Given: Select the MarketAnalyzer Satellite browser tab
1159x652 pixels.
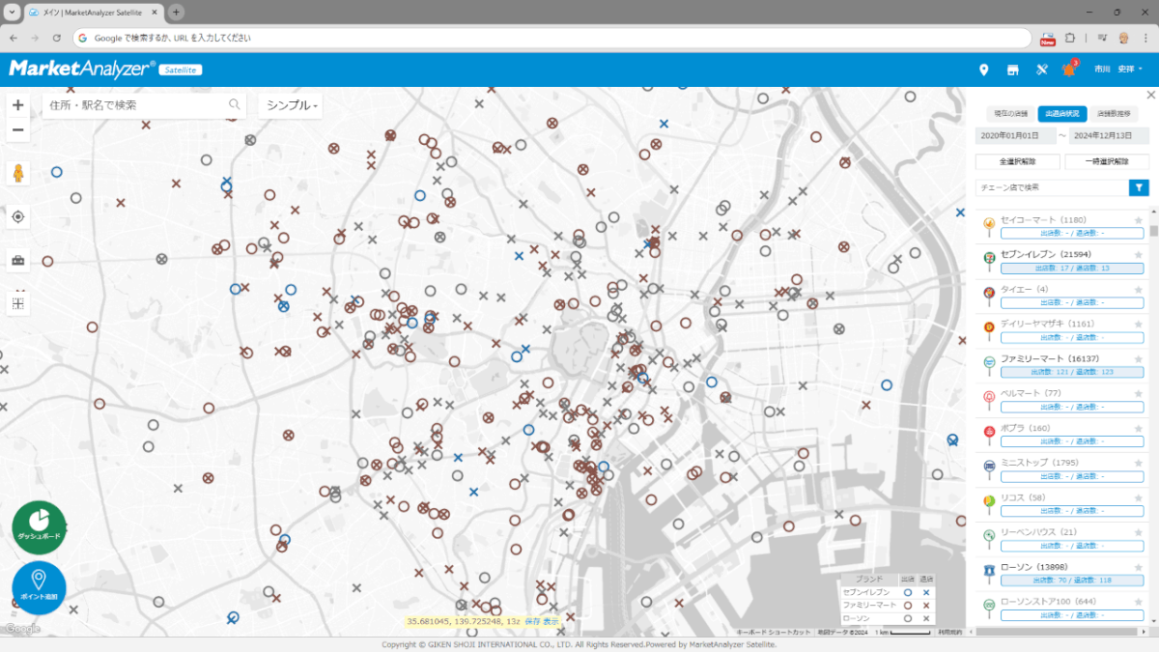Looking at the screenshot, I should click(x=93, y=12).
